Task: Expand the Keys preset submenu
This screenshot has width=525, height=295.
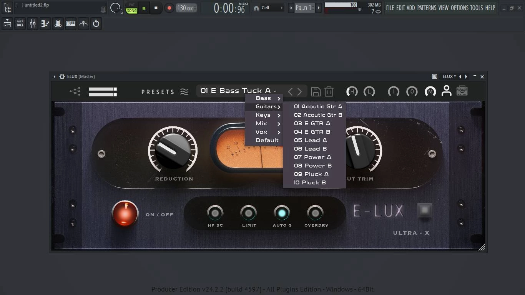Action: click(264, 115)
